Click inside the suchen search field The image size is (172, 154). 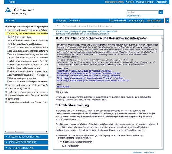(x=142, y=12)
